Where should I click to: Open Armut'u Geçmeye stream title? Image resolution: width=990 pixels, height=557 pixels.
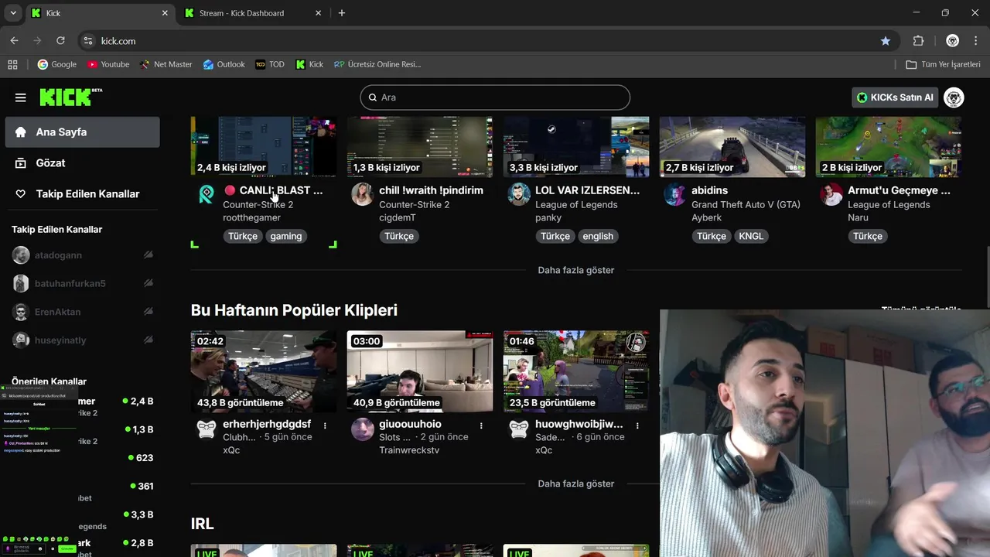[x=899, y=190]
